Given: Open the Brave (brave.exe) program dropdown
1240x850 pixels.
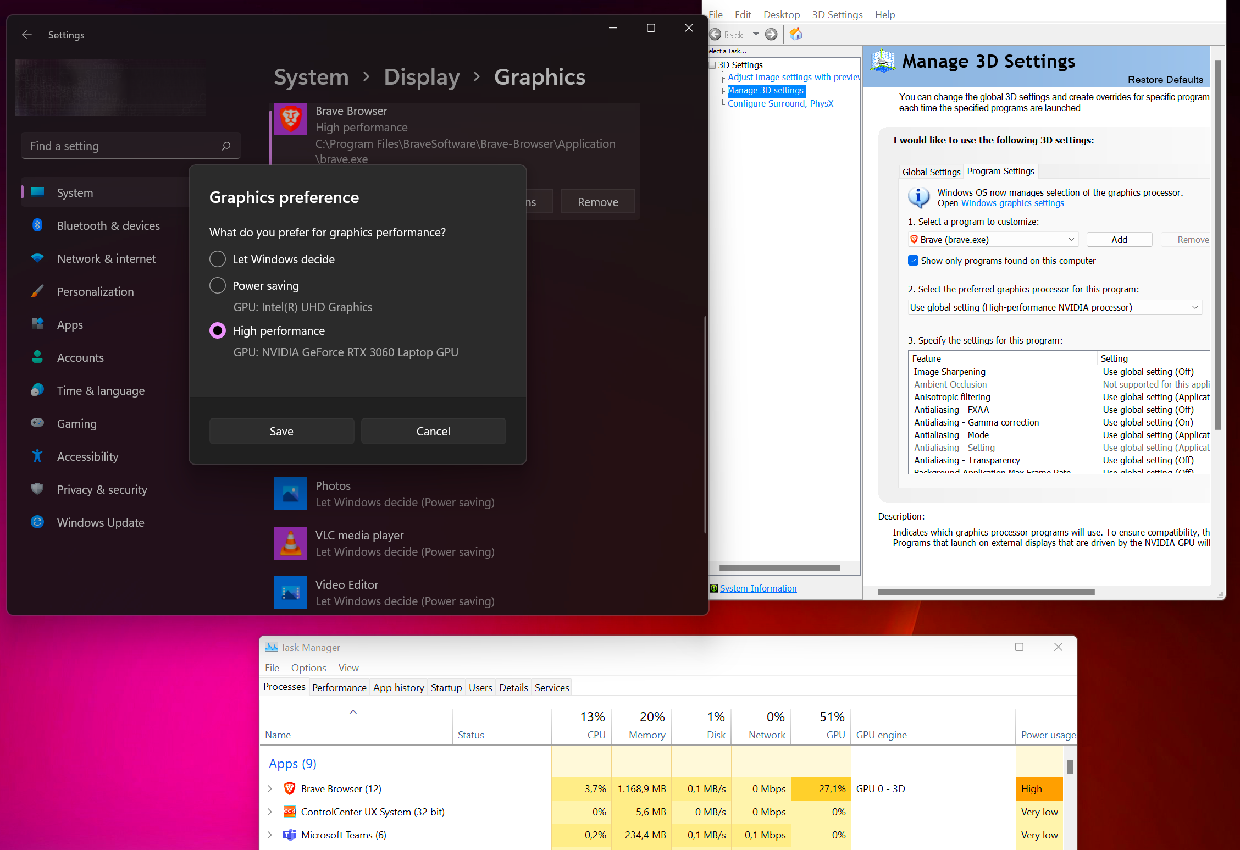Looking at the screenshot, I should (x=993, y=240).
